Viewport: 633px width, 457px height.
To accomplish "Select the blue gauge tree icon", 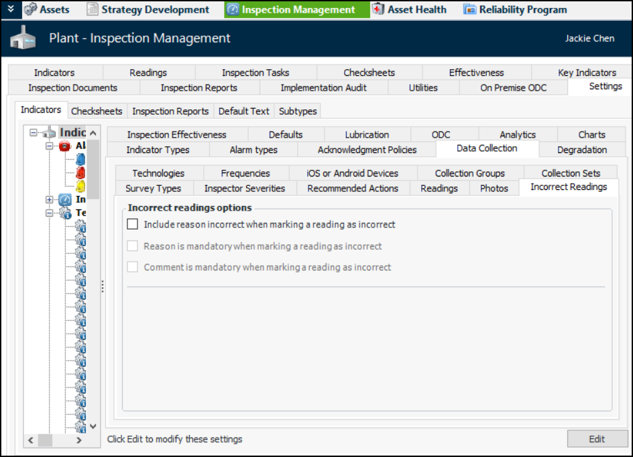I will 65,199.
